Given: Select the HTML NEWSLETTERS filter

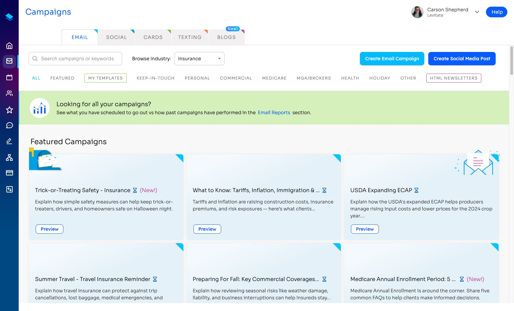Looking at the screenshot, I should 454,78.
